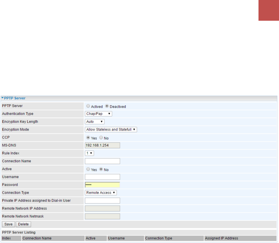Screen dimensions: 279x243
Task: Select the Actived radio for PPTP Server
Action: point(88,106)
